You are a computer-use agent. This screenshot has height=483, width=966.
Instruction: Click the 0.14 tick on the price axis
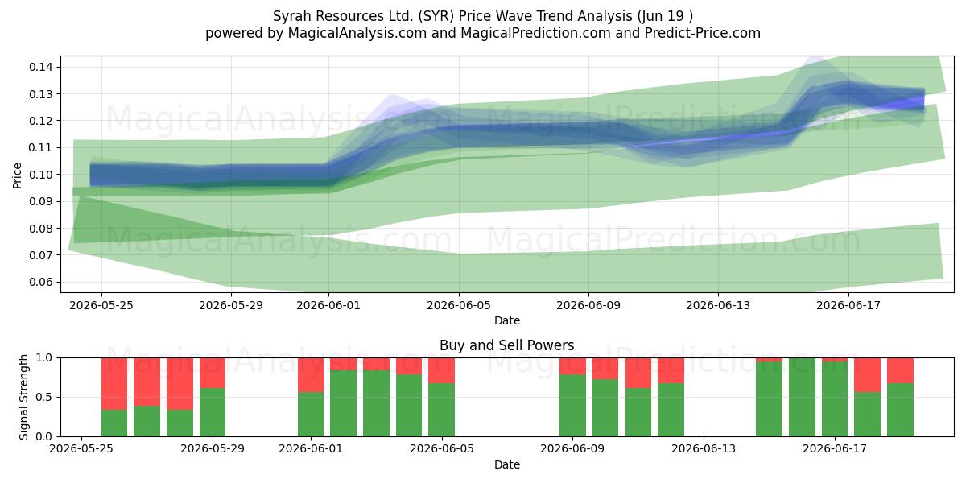click(43, 67)
